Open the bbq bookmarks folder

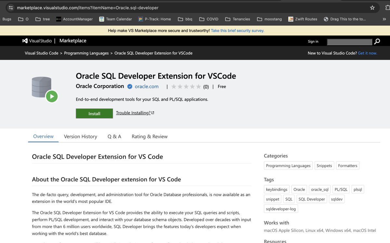[x=185, y=19]
